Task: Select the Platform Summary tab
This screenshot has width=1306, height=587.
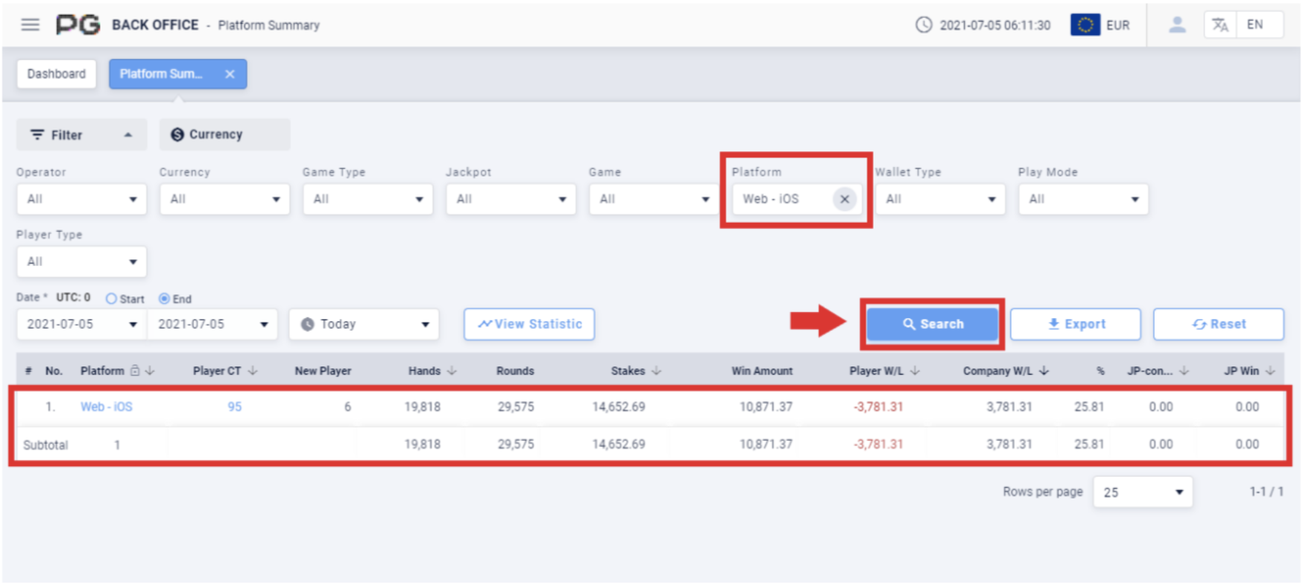Action: coord(177,74)
